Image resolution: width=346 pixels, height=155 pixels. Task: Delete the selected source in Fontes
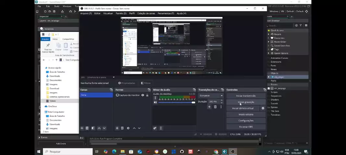pos(122,128)
